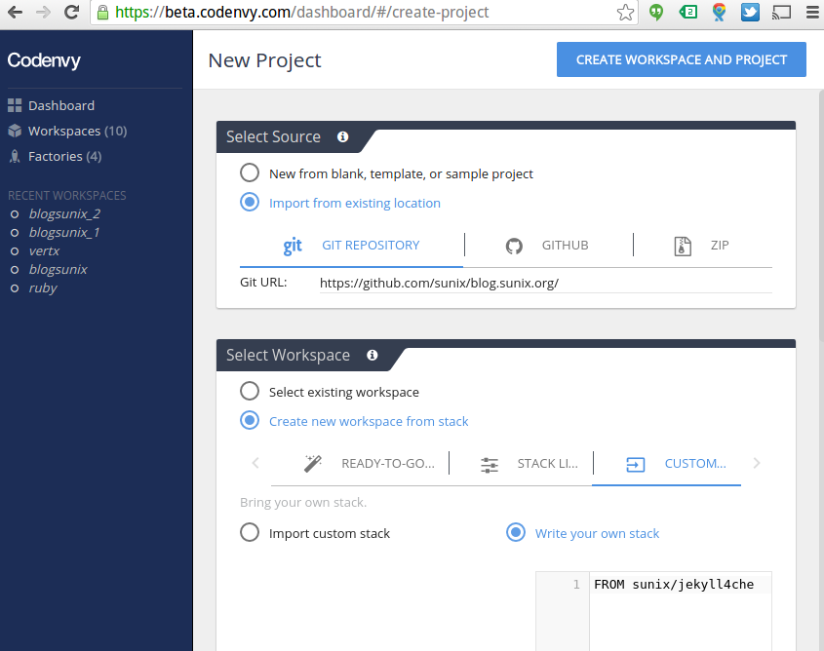Open recent workspace blogsunix
The width and height of the screenshot is (824, 651).
58,269
